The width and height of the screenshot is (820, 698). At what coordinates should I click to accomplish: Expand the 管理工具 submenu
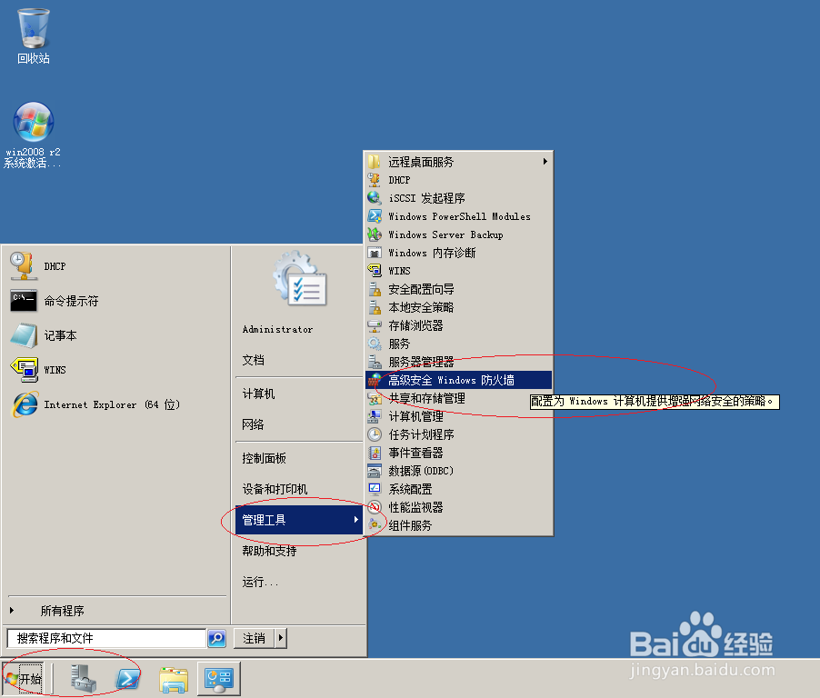tap(298, 520)
